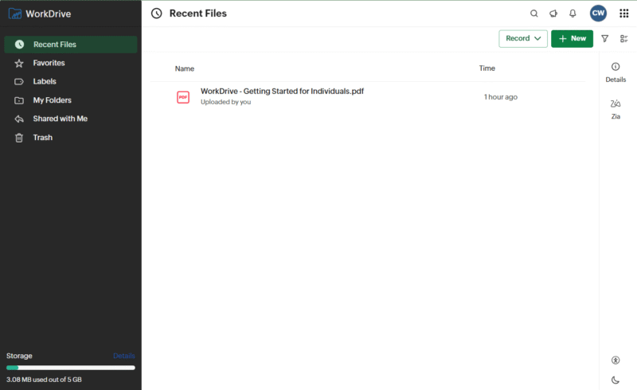Open WorkDrive Getting Started PDF file

(282, 92)
